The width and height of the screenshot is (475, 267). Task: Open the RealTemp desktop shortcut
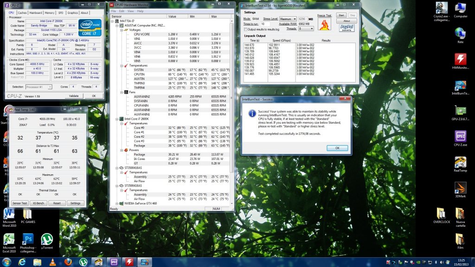(x=460, y=165)
